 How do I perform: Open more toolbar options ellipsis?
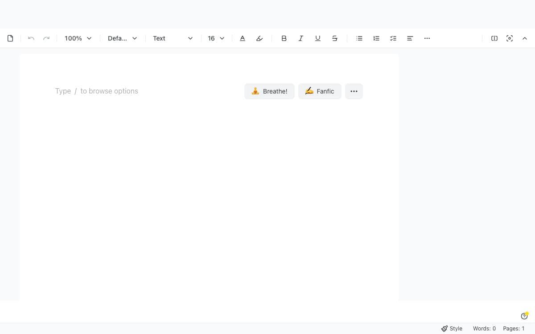[427, 38]
